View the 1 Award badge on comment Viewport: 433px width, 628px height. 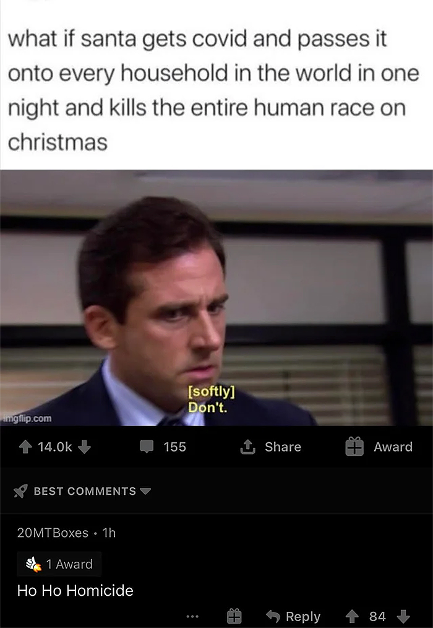59,564
